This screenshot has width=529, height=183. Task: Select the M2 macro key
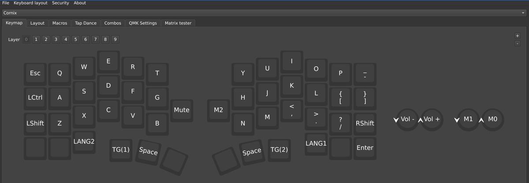pos(218,110)
